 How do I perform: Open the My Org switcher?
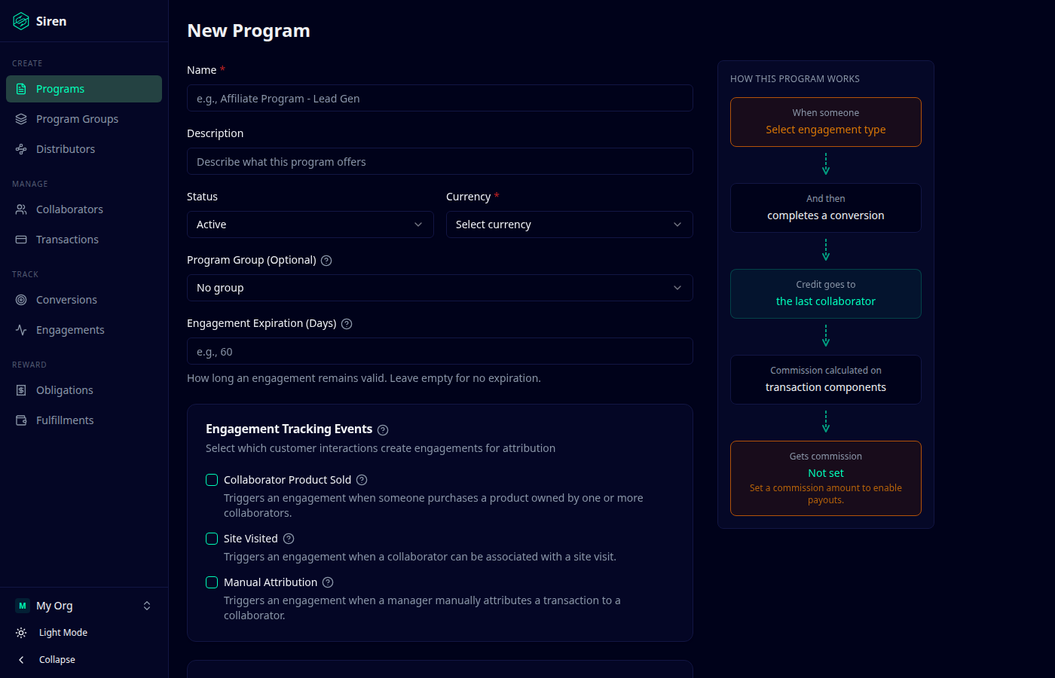[83, 606]
